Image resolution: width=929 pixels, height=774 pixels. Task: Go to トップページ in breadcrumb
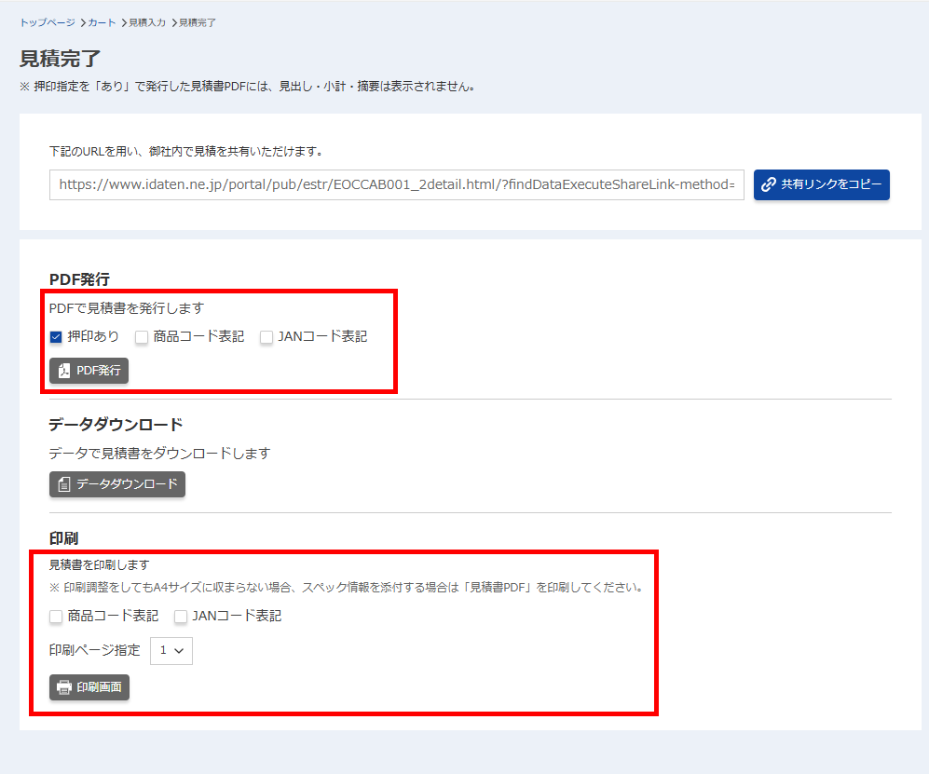[47, 22]
